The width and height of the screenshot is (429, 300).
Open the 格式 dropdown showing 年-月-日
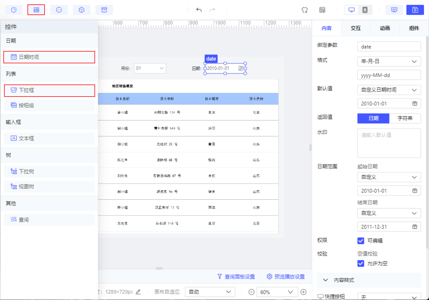pyautogui.click(x=389, y=61)
